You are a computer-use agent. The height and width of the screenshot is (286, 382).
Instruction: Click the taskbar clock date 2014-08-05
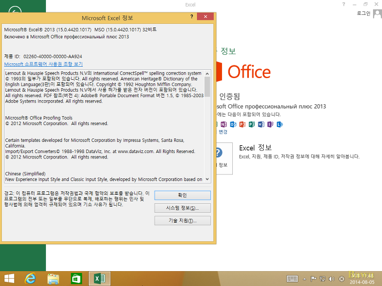(x=362, y=282)
